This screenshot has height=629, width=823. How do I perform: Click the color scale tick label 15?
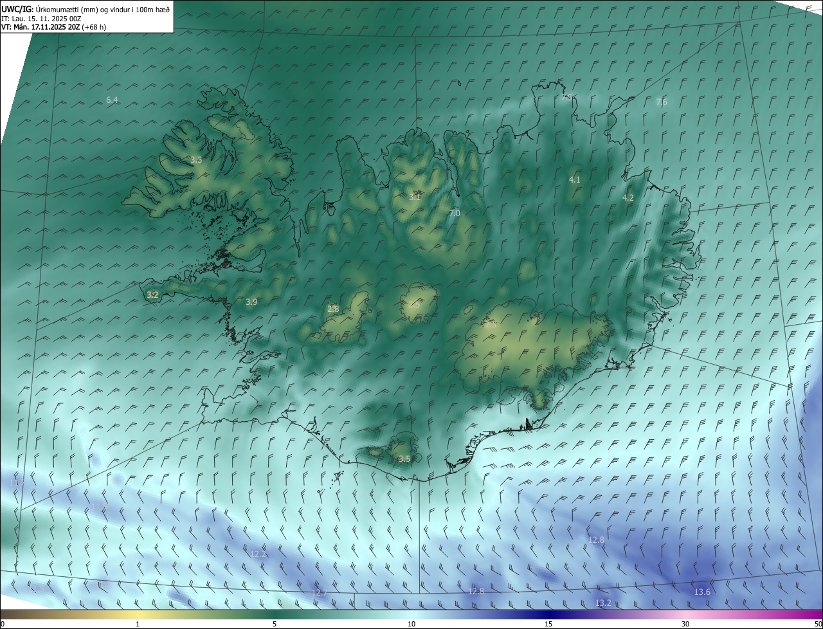tap(548, 624)
